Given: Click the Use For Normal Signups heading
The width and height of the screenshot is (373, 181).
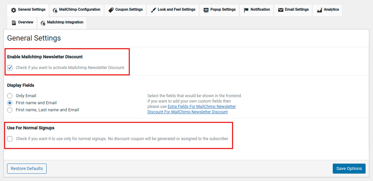Looking at the screenshot, I should (x=31, y=128).
